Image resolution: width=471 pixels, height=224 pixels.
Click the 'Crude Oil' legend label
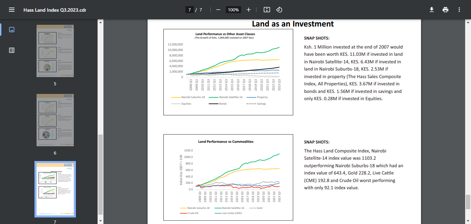[193, 213]
